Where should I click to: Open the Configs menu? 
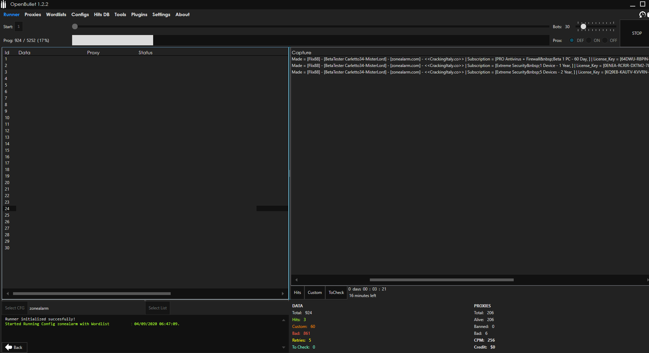80,14
